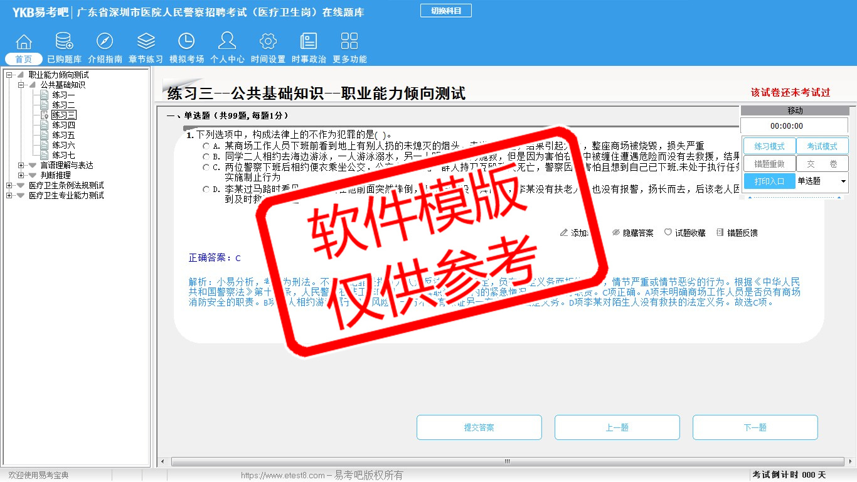
Task: Go to next question with 下一题
Action: [x=755, y=427]
